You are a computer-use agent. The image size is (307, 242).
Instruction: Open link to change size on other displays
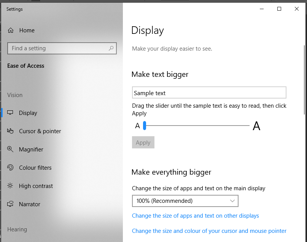tap(196, 216)
